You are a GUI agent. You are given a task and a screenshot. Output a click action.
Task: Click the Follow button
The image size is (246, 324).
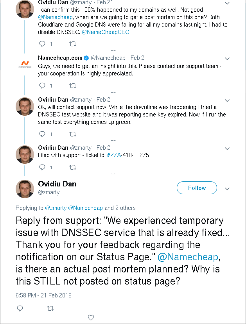(x=197, y=188)
